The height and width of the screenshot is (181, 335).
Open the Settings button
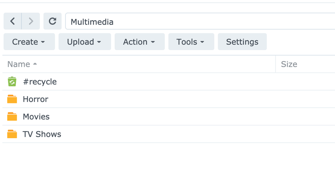coord(242,42)
